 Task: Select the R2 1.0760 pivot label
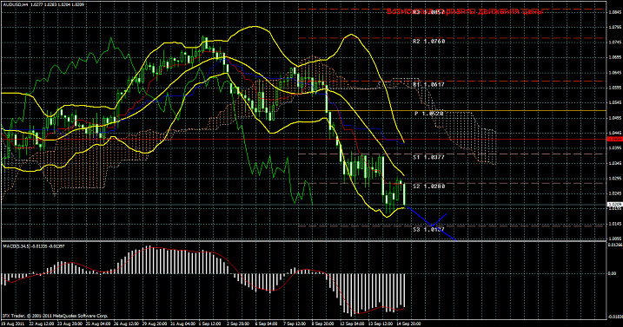point(428,42)
